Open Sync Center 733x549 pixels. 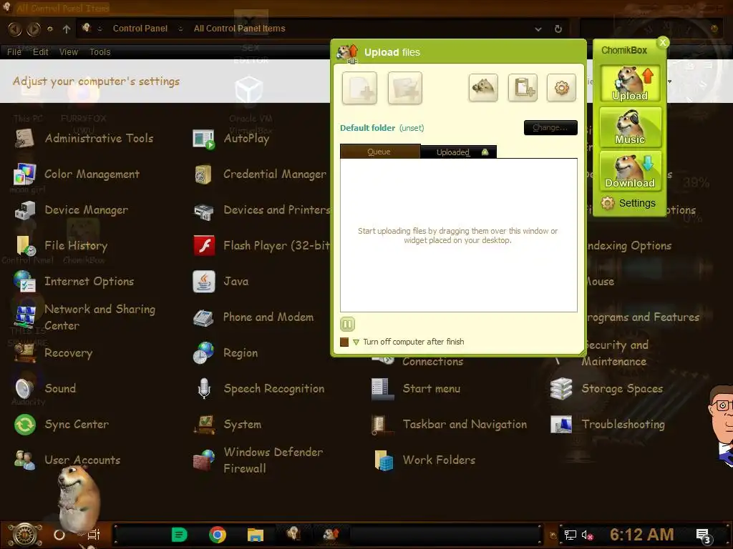[x=62, y=425]
